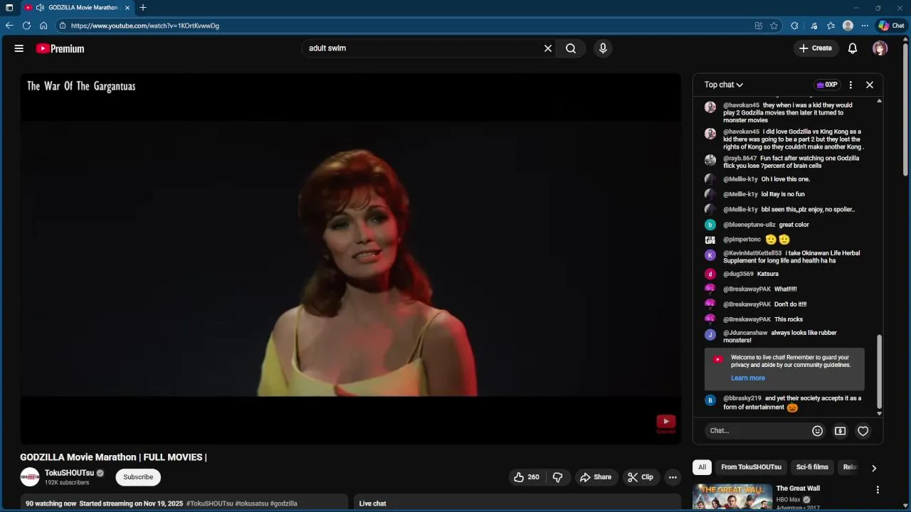Open The Great Wall video thumbnail

(732, 497)
